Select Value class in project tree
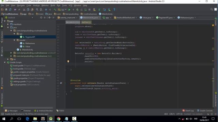Viewport: 218px width, 122px height. tap(28, 46)
